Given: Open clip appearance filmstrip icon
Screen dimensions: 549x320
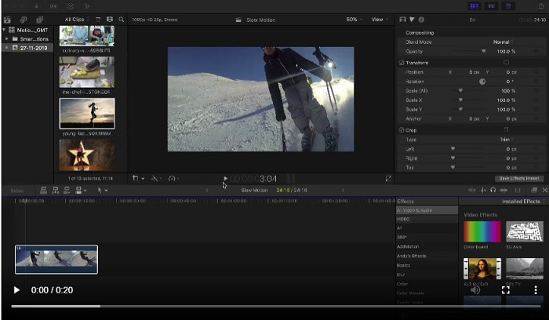Looking at the screenshot, I should 110,20.
